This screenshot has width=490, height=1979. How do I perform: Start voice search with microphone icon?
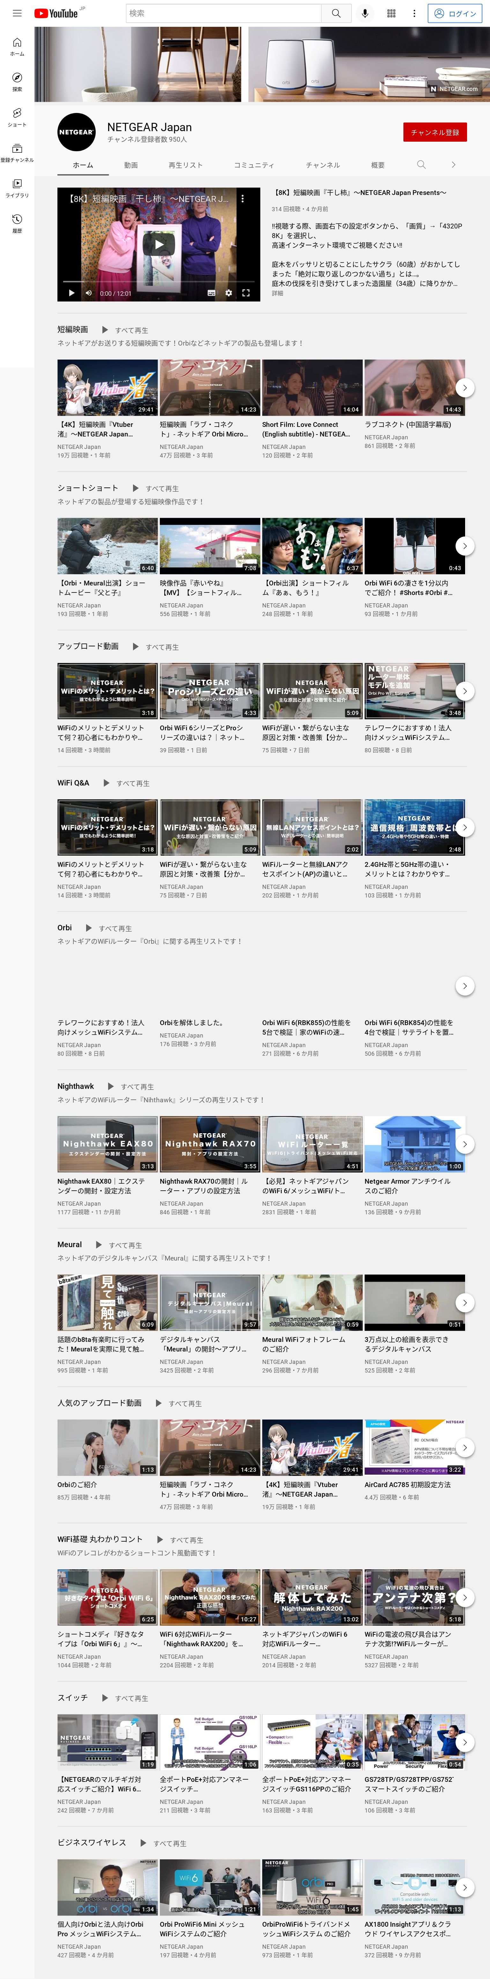(365, 13)
